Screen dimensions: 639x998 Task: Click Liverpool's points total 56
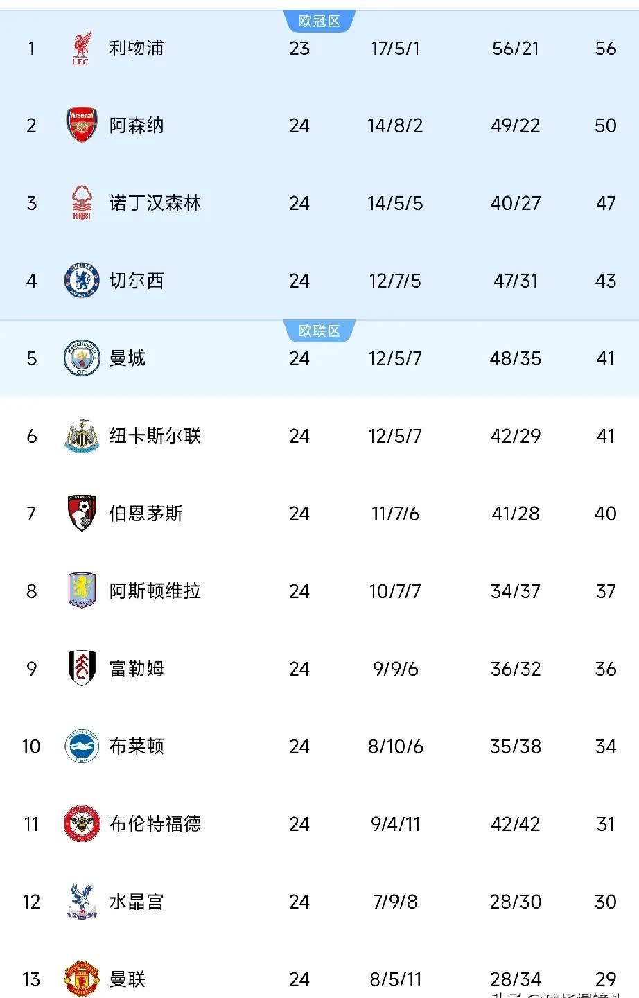tap(605, 49)
